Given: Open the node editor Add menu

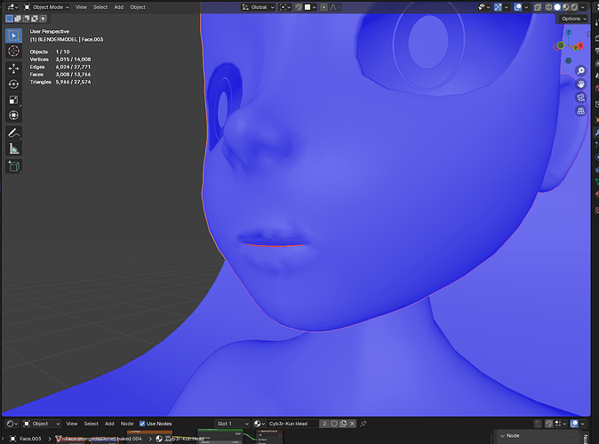Looking at the screenshot, I should click(x=109, y=424).
